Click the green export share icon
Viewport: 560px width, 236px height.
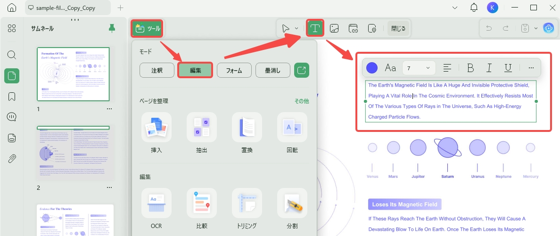[x=302, y=70]
